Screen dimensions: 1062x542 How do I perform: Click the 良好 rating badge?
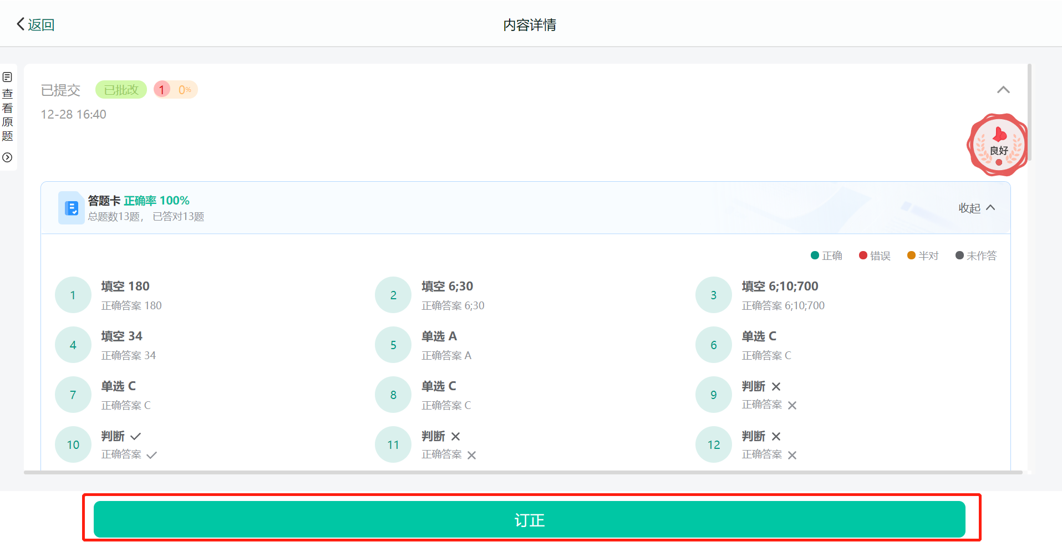click(x=998, y=146)
